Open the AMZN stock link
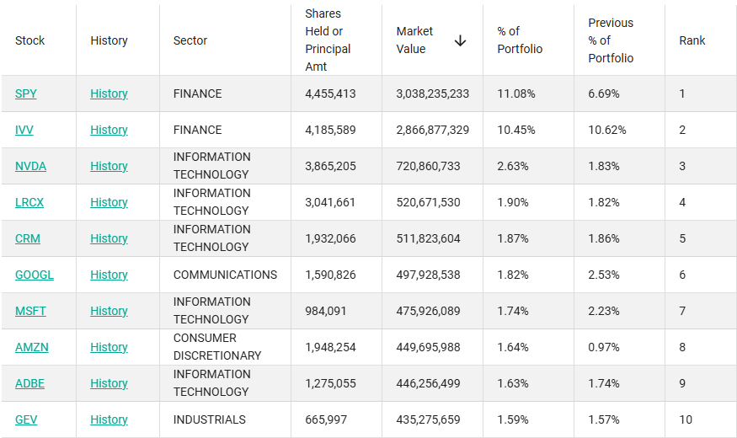Screen dimensions: 737x438 (31, 347)
